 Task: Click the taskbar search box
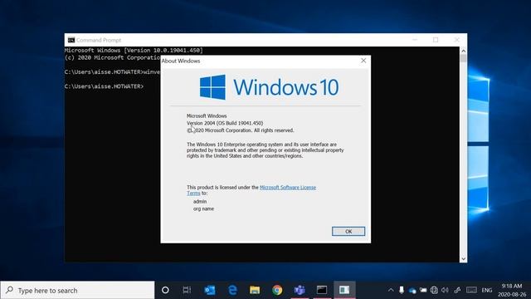click(x=77, y=290)
